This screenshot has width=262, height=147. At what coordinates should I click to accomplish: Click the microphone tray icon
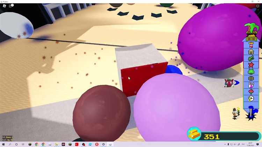(x=228, y=144)
